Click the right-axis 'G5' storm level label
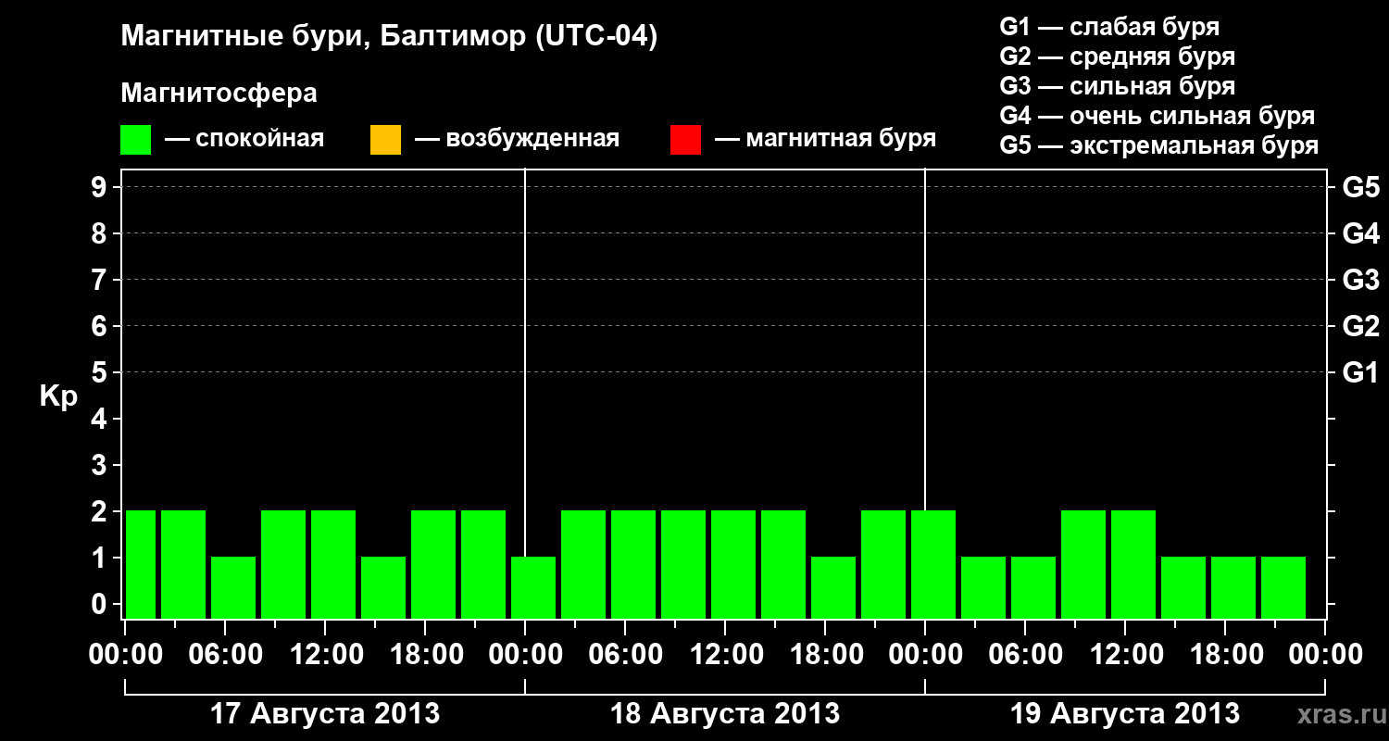 (x=1361, y=187)
